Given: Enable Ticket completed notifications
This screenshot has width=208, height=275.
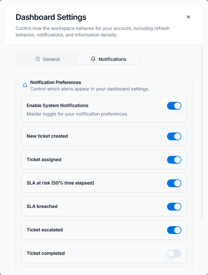Looking at the screenshot, I should pyautogui.click(x=174, y=253).
